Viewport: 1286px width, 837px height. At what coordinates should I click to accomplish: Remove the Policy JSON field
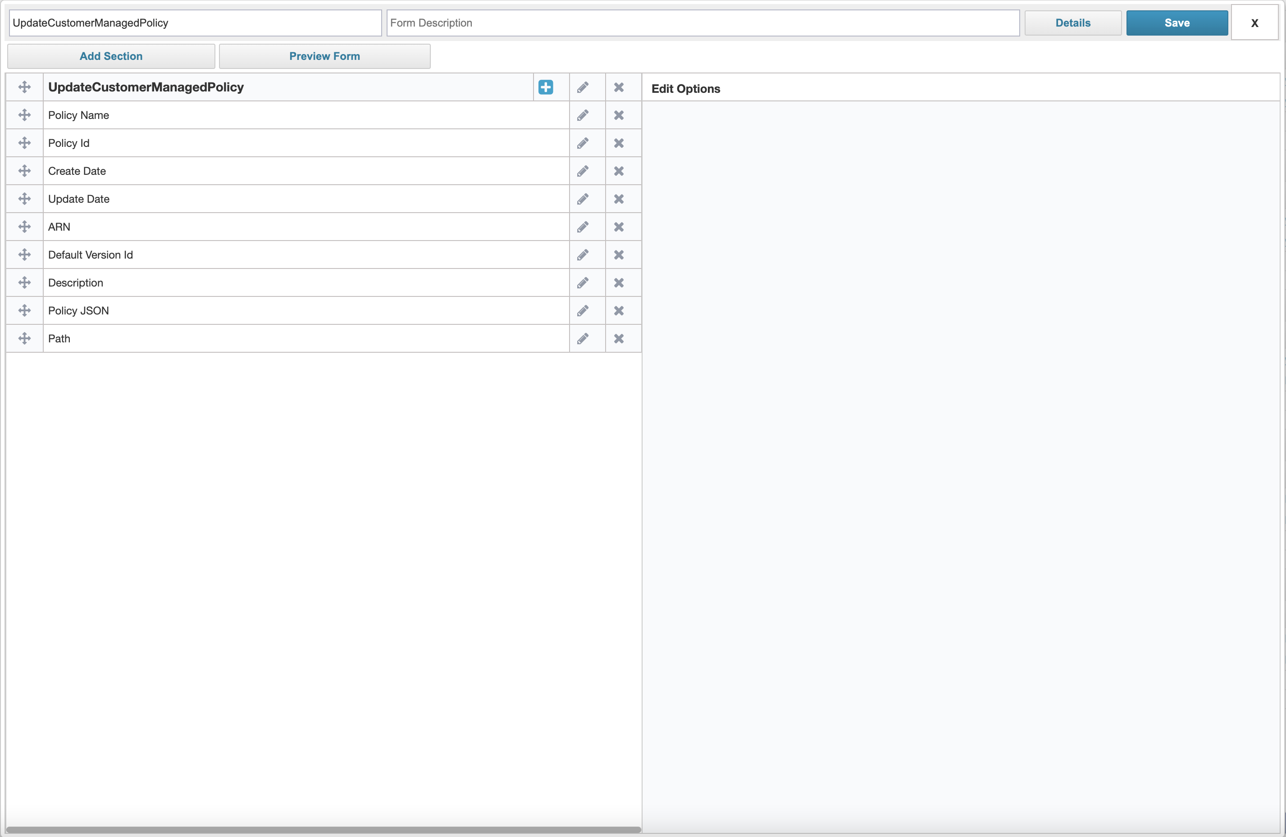point(619,311)
